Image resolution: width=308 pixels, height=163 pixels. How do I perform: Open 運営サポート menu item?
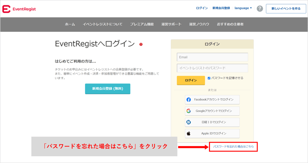(171, 24)
